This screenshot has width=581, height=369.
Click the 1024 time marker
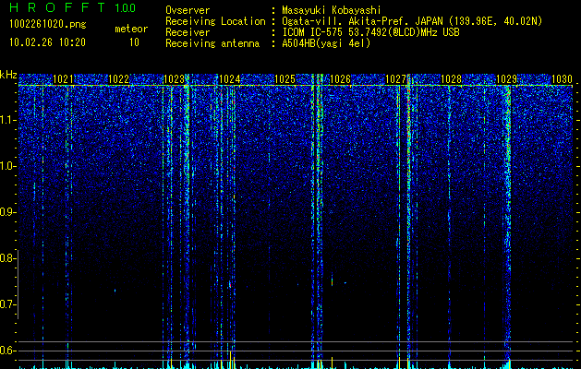point(229,78)
